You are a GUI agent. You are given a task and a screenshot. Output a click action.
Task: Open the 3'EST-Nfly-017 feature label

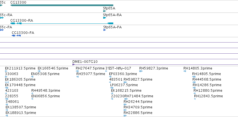(118, 68)
